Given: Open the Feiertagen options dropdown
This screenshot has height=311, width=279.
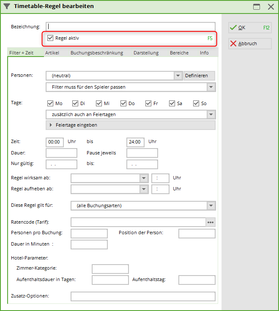Looking at the screenshot, I should (211, 114).
